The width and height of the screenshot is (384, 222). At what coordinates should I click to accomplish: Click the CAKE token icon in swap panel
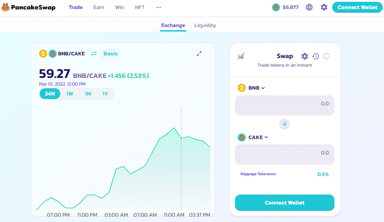click(x=242, y=137)
